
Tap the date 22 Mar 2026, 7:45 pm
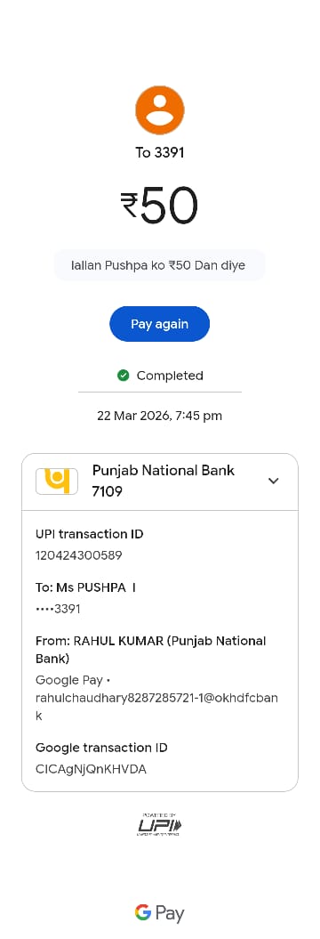click(160, 416)
